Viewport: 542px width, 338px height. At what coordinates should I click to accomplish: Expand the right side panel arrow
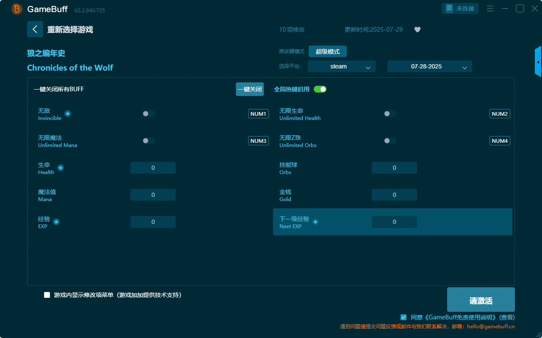[x=538, y=62]
